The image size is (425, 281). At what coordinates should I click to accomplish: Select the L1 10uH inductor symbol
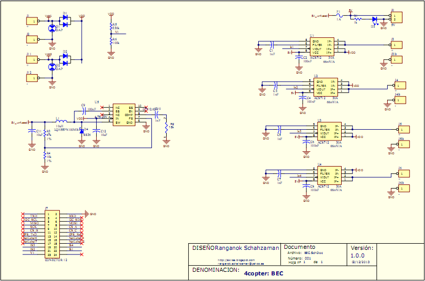coord(60,123)
